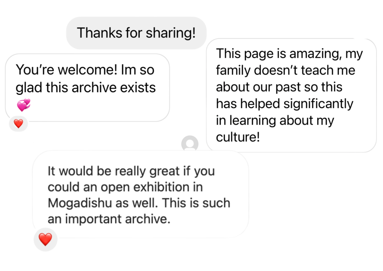Open the gray profile avatar icon
Viewport: 383px width, 271px height.
(190, 144)
